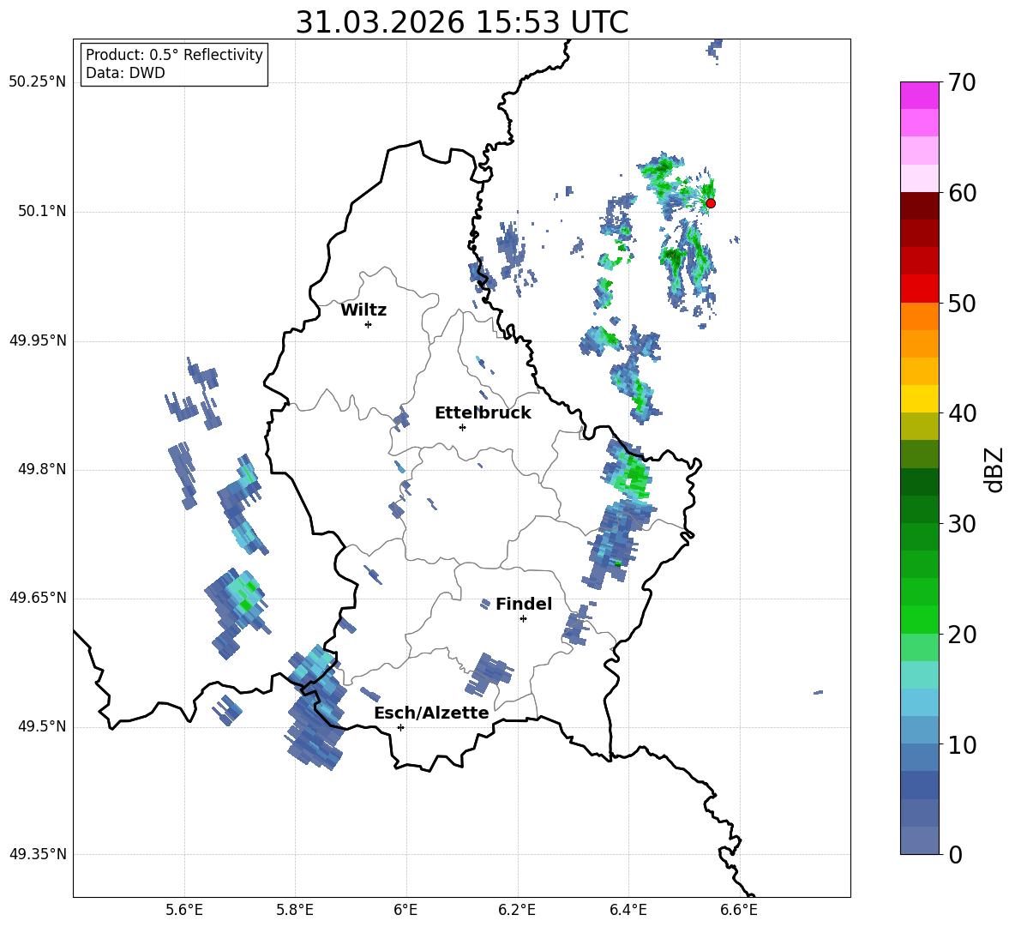The image size is (1015, 927).
Task: Click the red radar site marker
Action: tap(710, 203)
